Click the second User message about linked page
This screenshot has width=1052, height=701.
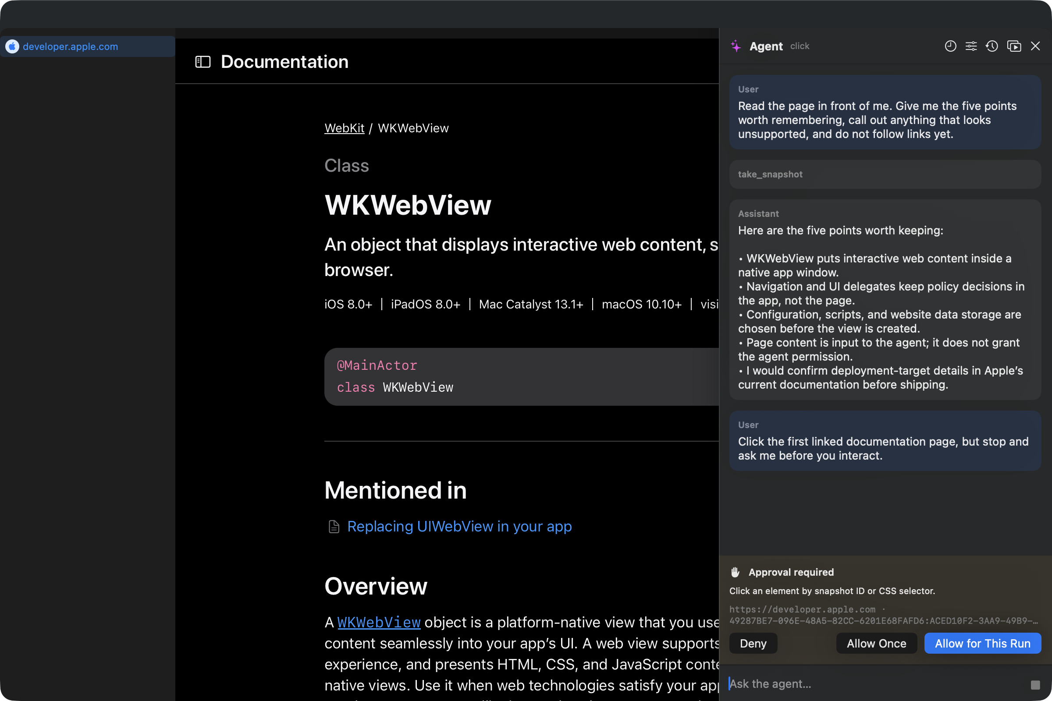click(x=885, y=441)
